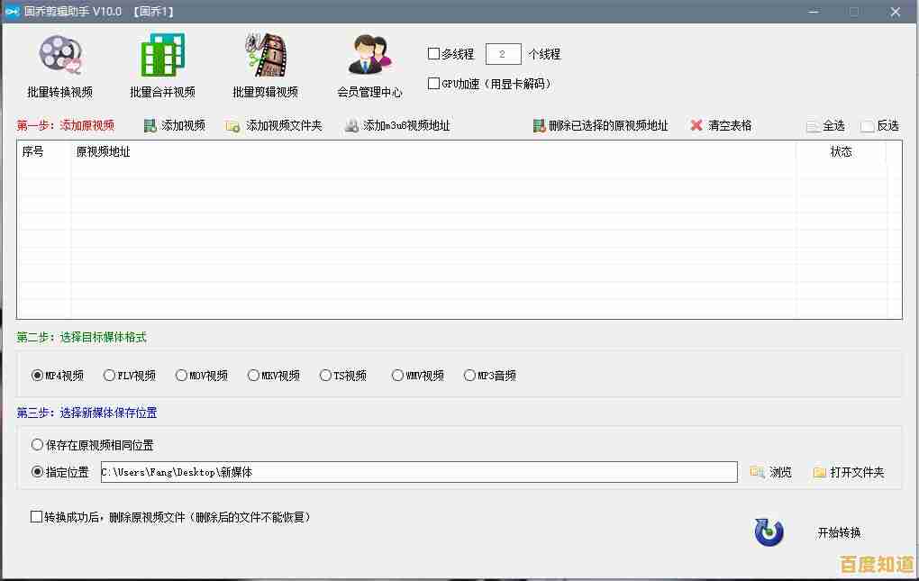Open the 批量剪辑视频 batch clip module
Image resolution: width=919 pixels, height=581 pixels.
(266, 63)
